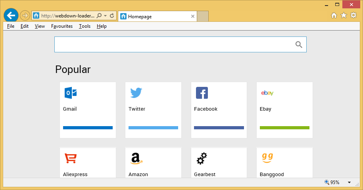Maximize the browser window
This screenshot has height=190, width=363.
(337, 5)
